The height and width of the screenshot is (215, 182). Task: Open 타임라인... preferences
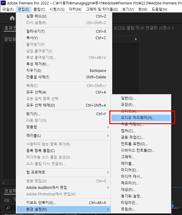tap(141, 203)
